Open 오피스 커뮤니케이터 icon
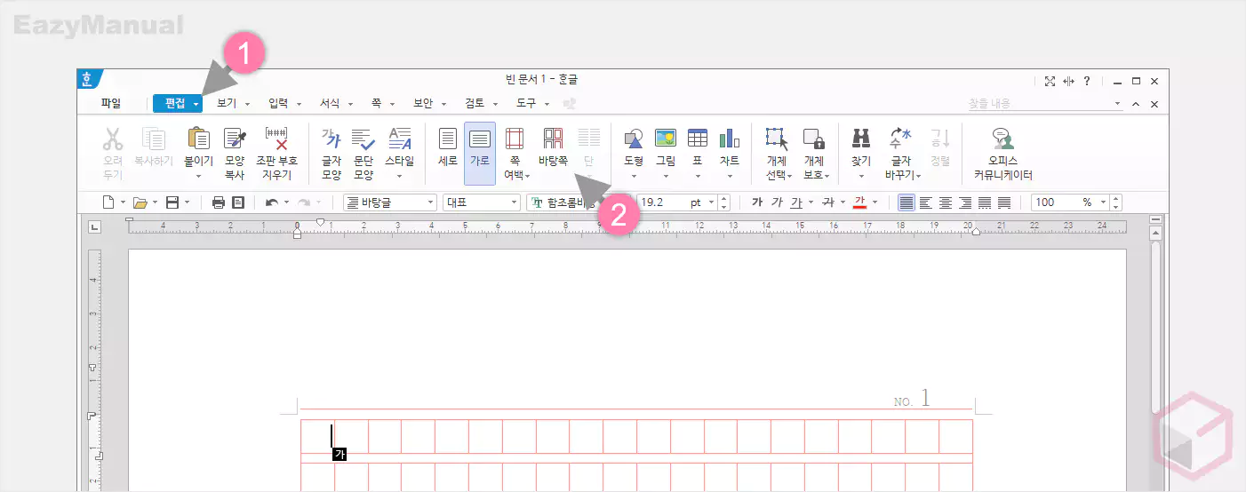Screen dimensions: 1246x492 click(1002, 139)
